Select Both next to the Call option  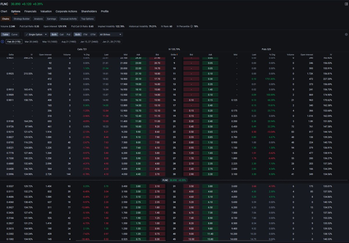pyautogui.click(x=54, y=35)
